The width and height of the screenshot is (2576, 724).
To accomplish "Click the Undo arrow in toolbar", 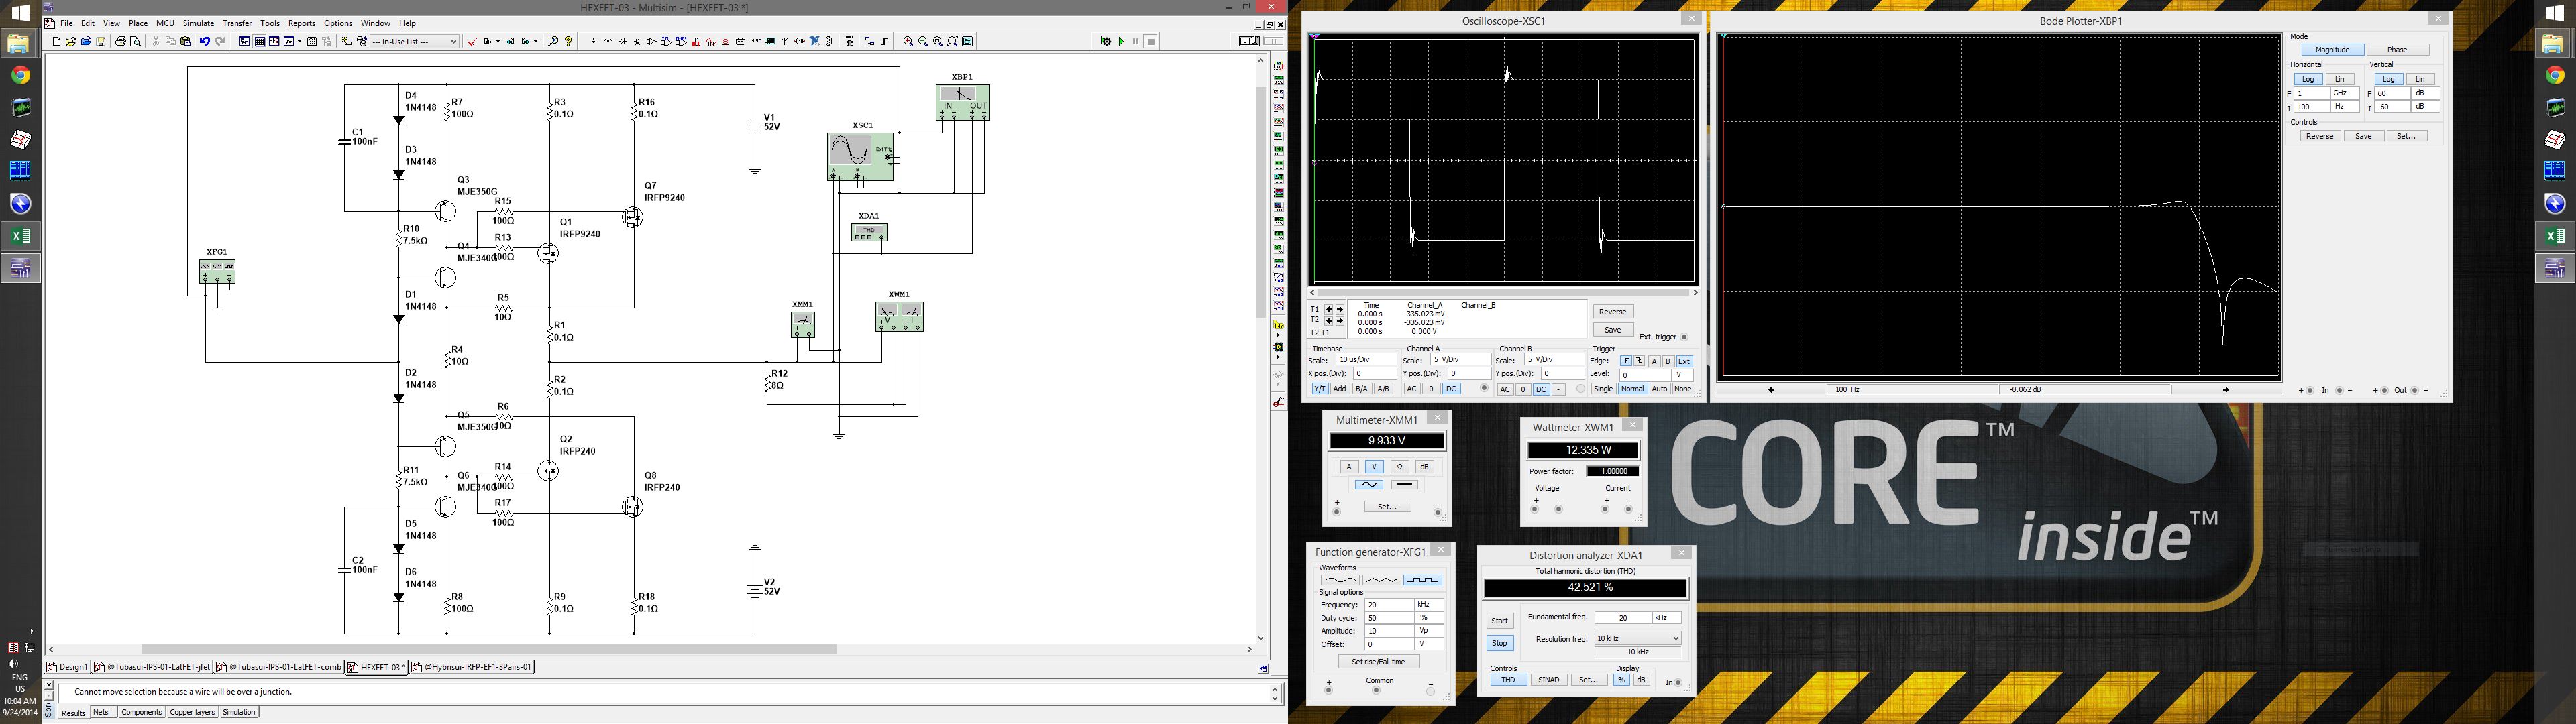I will pos(205,41).
